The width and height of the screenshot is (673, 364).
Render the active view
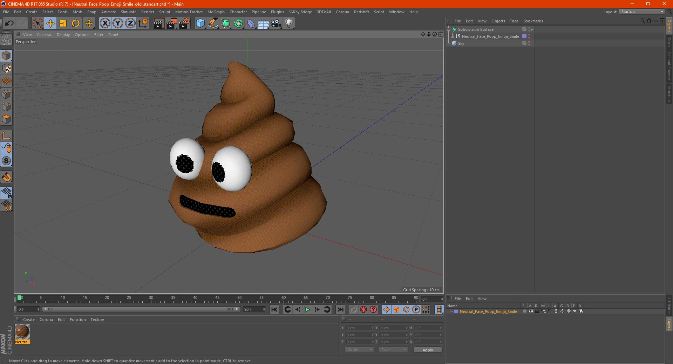[x=158, y=23]
